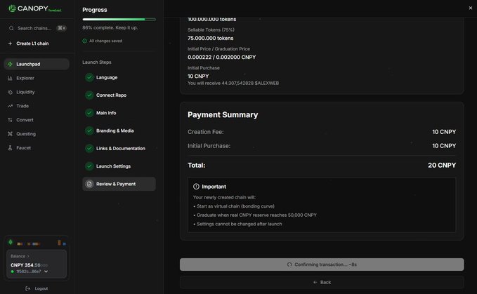Click the spinner icon in Confirming transaction

click(x=289, y=265)
